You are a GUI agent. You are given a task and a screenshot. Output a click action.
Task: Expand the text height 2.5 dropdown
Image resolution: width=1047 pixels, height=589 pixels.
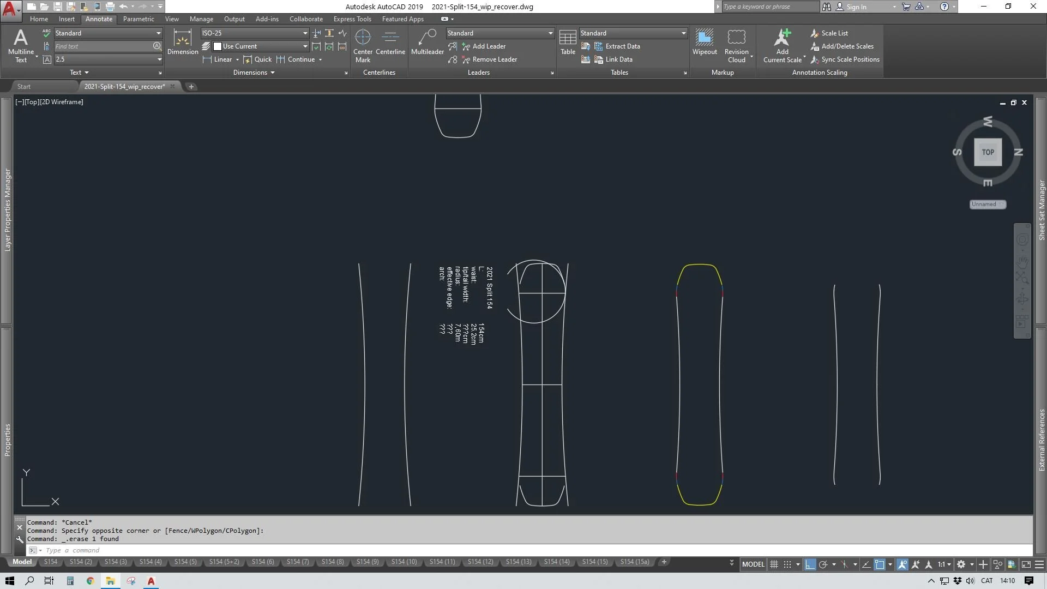pyautogui.click(x=159, y=59)
